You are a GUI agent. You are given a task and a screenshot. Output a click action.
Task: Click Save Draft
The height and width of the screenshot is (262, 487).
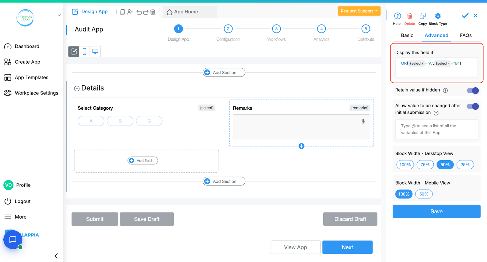pyautogui.click(x=147, y=219)
